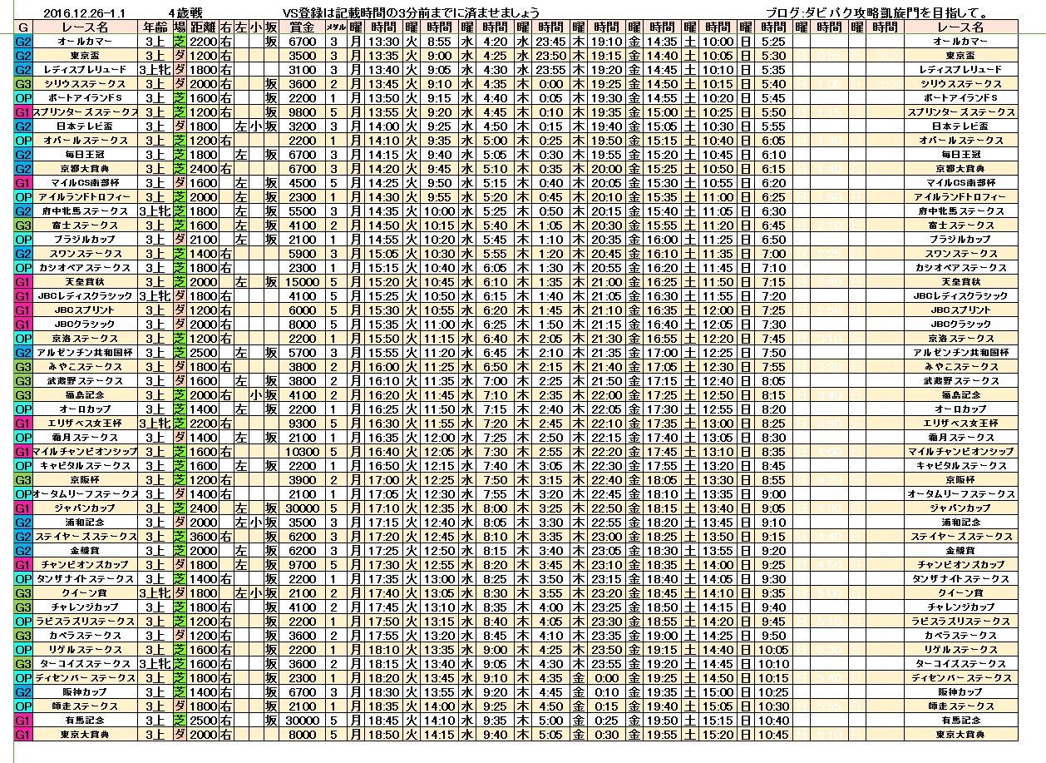Select the Monday time "18:30" for 阪神カップ
Viewport: 1046px width, 763px height.
click(x=384, y=691)
